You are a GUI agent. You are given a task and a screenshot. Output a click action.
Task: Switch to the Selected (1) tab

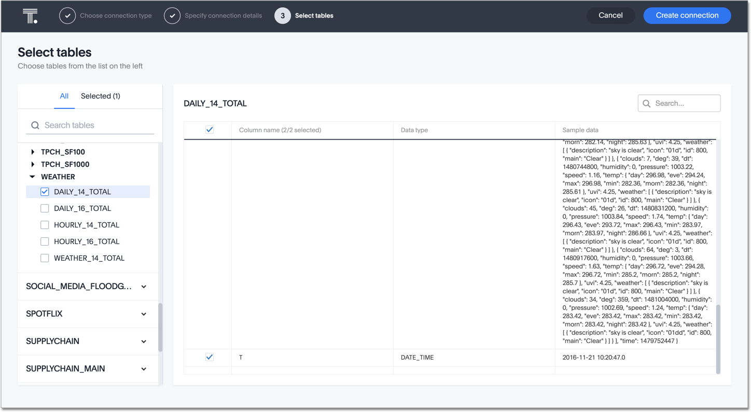click(100, 96)
